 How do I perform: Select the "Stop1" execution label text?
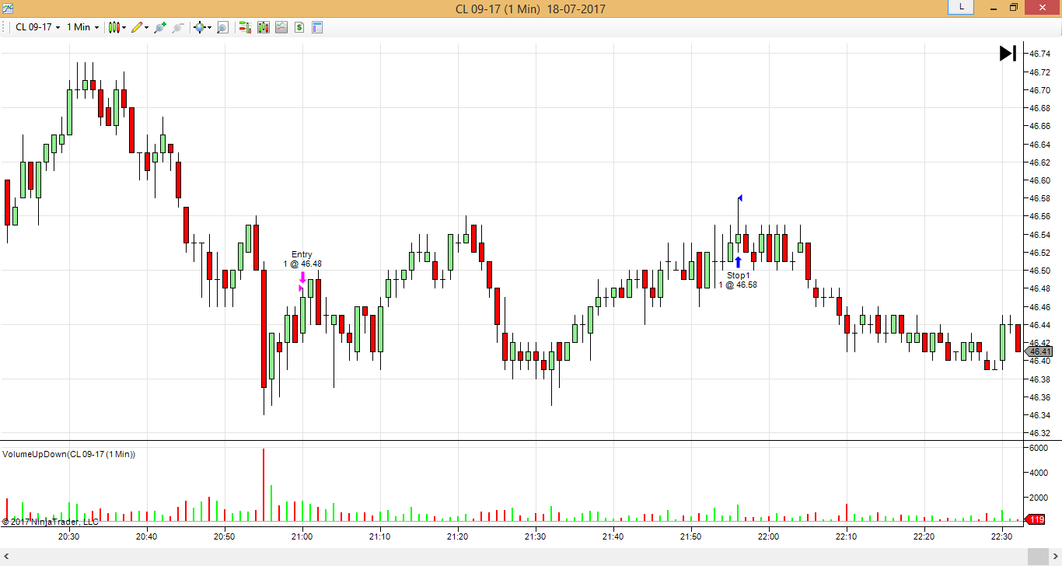tap(739, 275)
